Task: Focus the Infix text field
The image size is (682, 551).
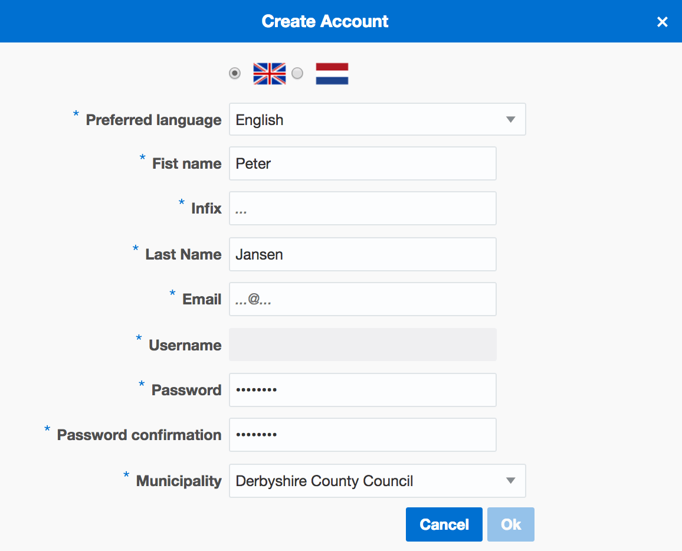Action: pos(362,208)
